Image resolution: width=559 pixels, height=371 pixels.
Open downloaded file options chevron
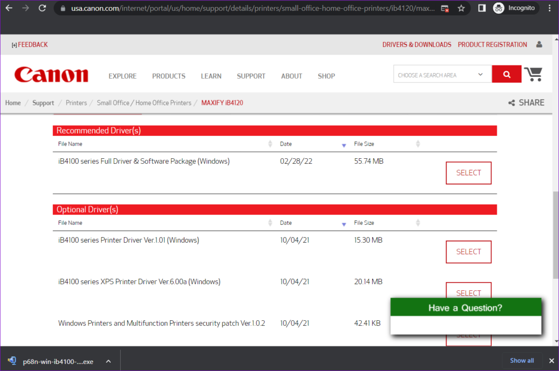pyautogui.click(x=108, y=361)
